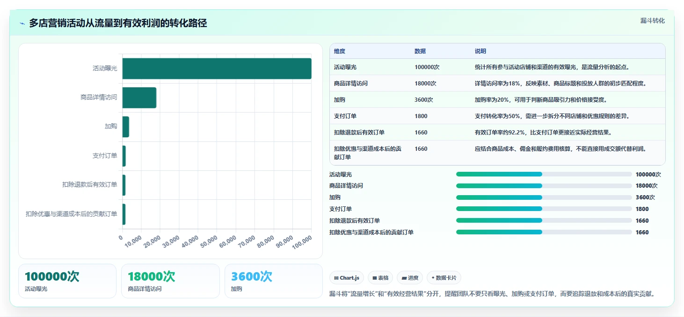
Task: Click the 活动曝光 progress bar showing 100000次
Action: pos(544,174)
